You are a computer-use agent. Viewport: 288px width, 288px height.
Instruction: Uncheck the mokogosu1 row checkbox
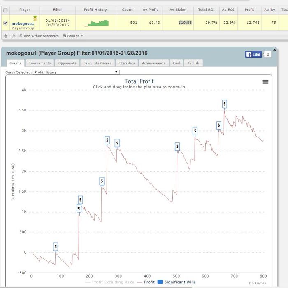tap(5, 23)
